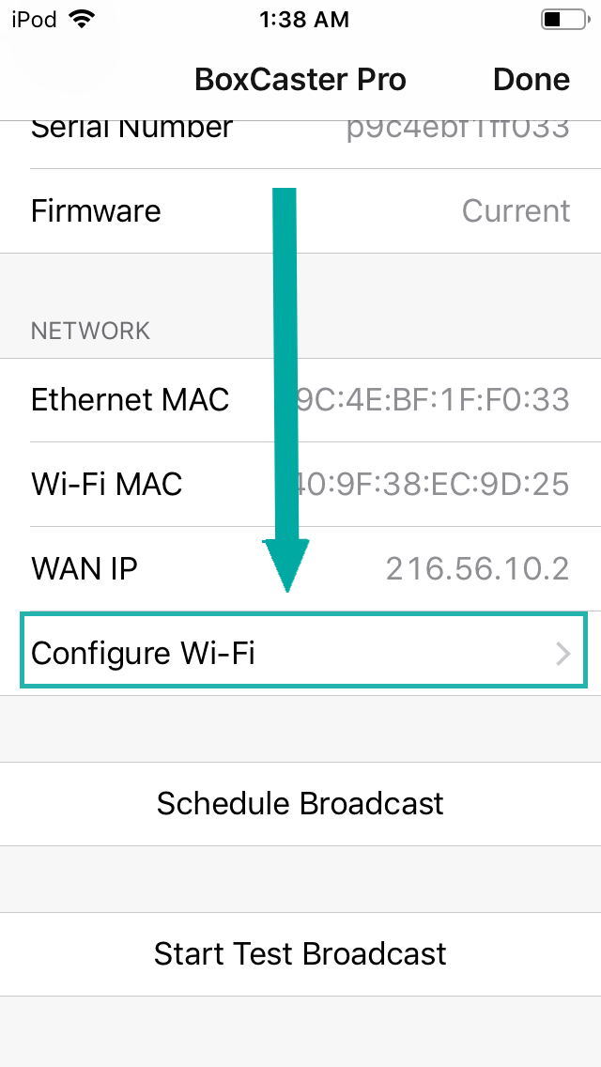
Task: Expand the Configure Wi-Fi chevron arrow
Action: tap(563, 654)
